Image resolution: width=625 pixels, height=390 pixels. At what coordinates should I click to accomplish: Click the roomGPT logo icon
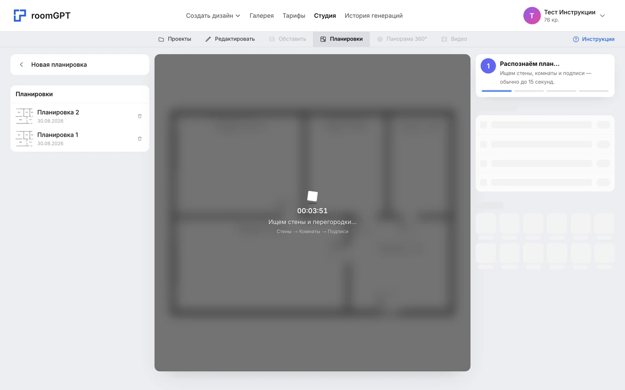pos(20,16)
